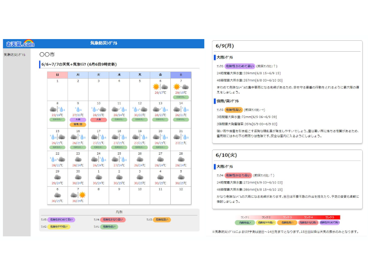This screenshot has height=276, width=368.
Task: Click the purple heavy-rain badge on June 9
Action: (x=78, y=120)
